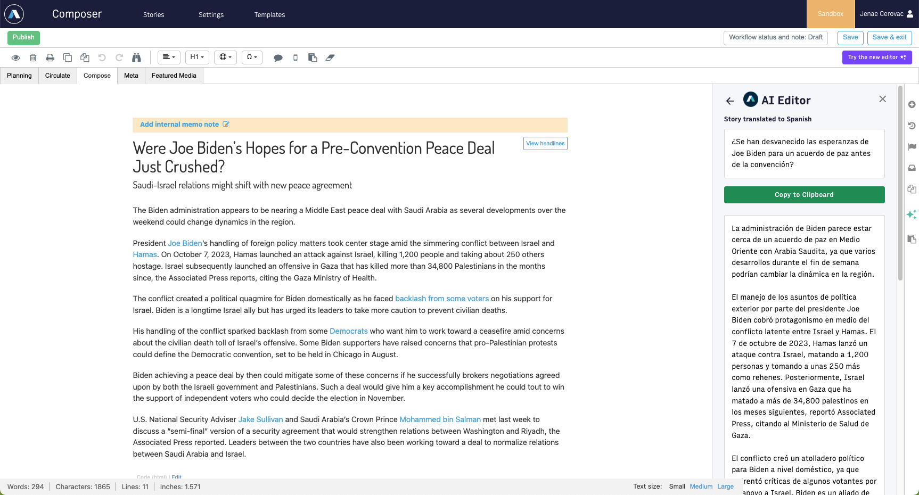Screen dimensions: 919x495
Task: Open the Democrats hyperlink
Action: click(x=349, y=331)
